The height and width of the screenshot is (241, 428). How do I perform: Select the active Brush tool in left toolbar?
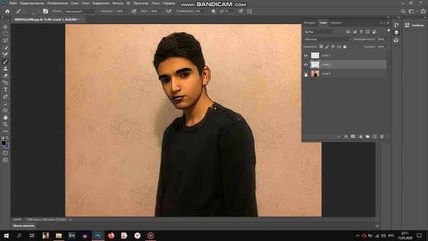pyautogui.click(x=5, y=62)
